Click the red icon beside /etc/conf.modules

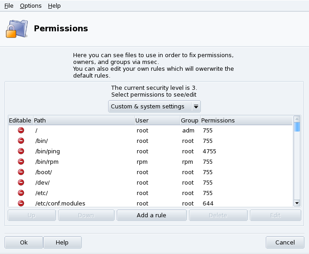pos(21,203)
